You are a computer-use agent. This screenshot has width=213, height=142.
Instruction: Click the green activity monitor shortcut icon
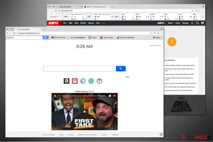click(x=91, y=81)
